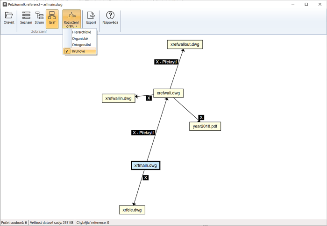Switch to Strom tree view
This screenshot has height=226, width=327.
(x=39, y=16)
